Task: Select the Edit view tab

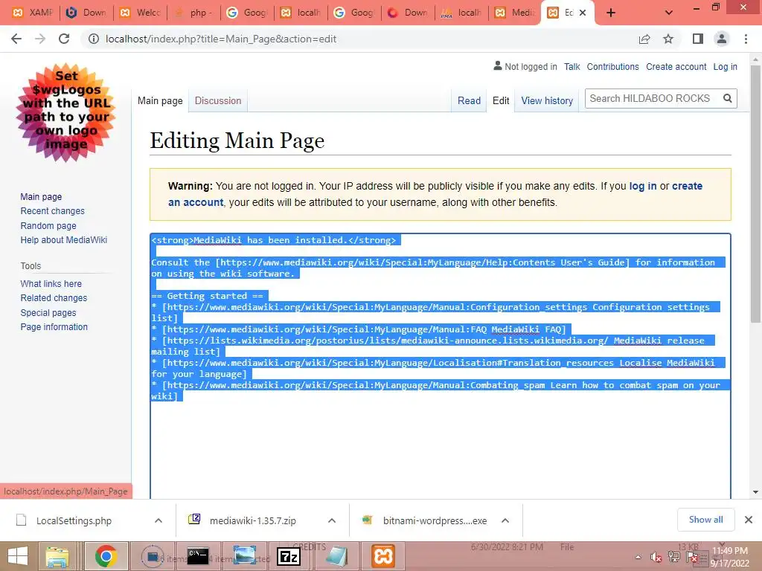Action: click(x=501, y=101)
